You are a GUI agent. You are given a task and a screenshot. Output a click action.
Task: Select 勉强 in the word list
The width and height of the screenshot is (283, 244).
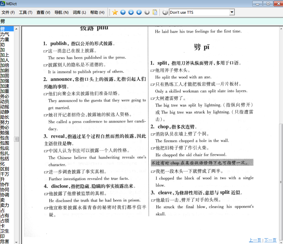click(5, 133)
